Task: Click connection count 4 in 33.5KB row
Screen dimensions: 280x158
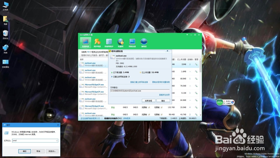Action: tap(190, 107)
